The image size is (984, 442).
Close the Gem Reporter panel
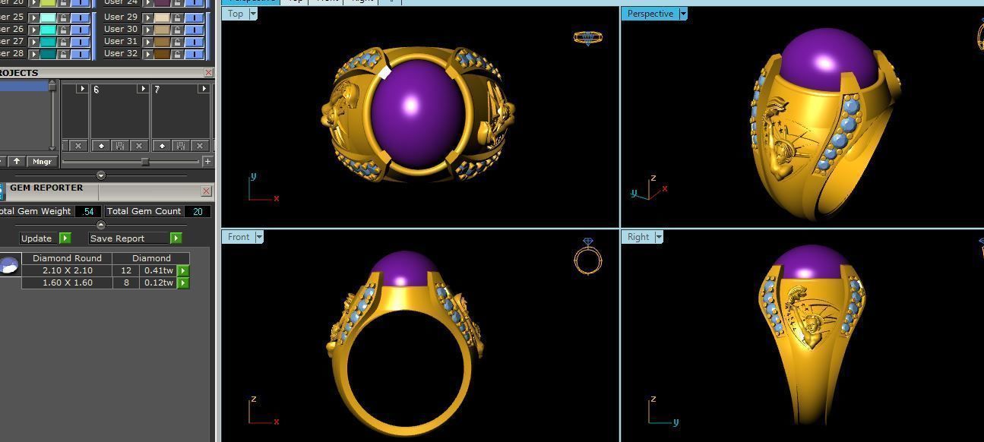[x=206, y=191]
